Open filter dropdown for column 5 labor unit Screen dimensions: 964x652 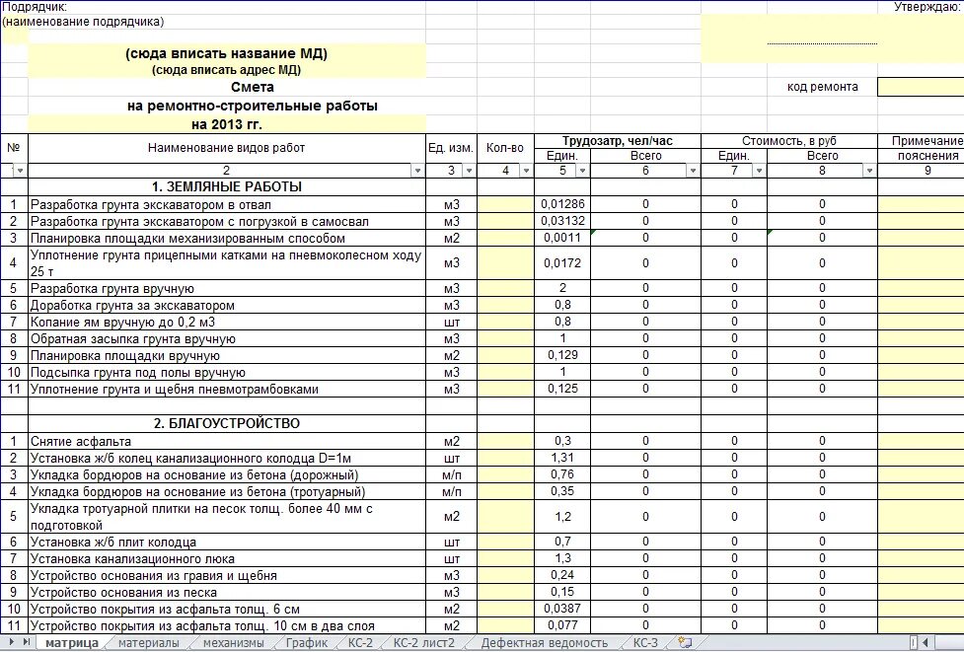(582, 171)
